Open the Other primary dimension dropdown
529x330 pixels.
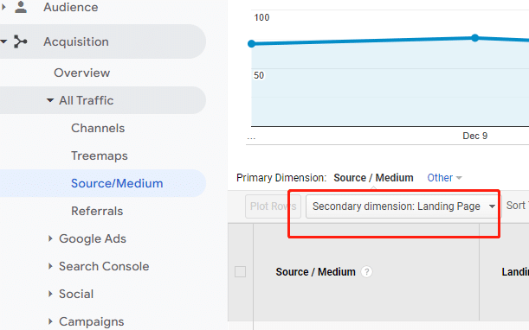pyautogui.click(x=444, y=177)
